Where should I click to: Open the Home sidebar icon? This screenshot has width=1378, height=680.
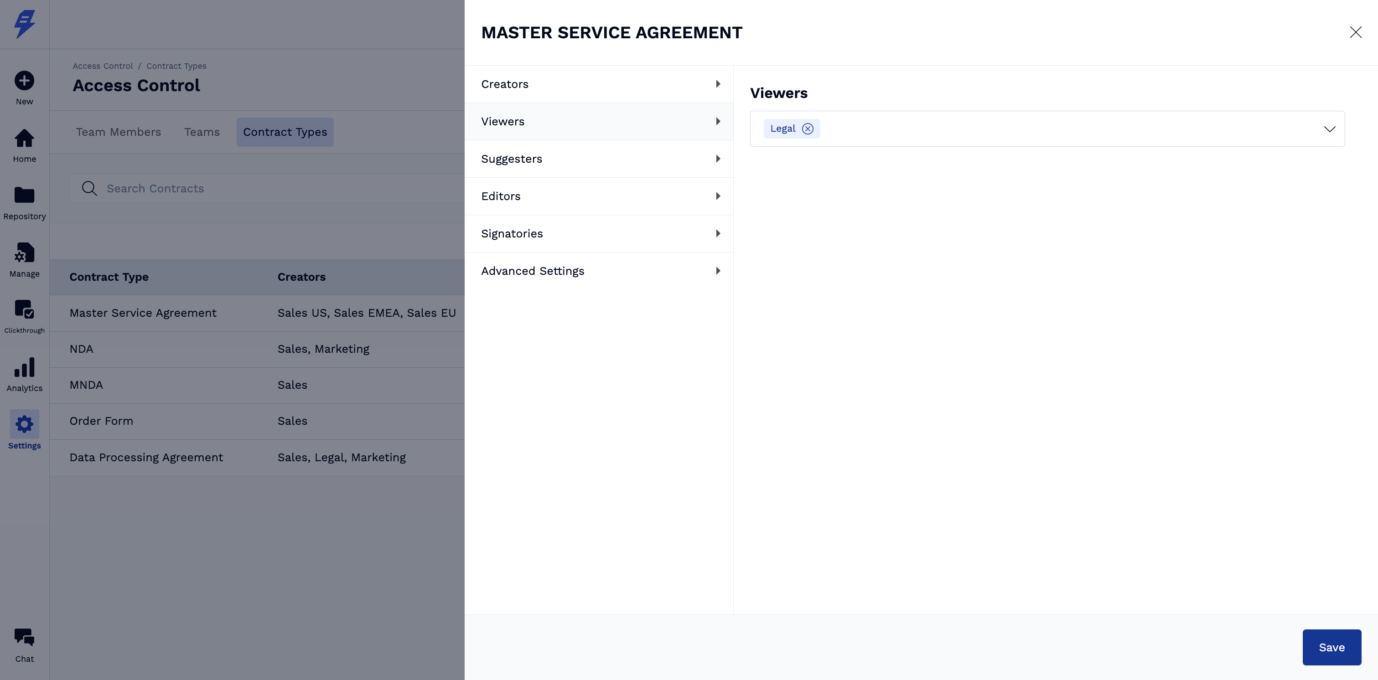click(24, 139)
